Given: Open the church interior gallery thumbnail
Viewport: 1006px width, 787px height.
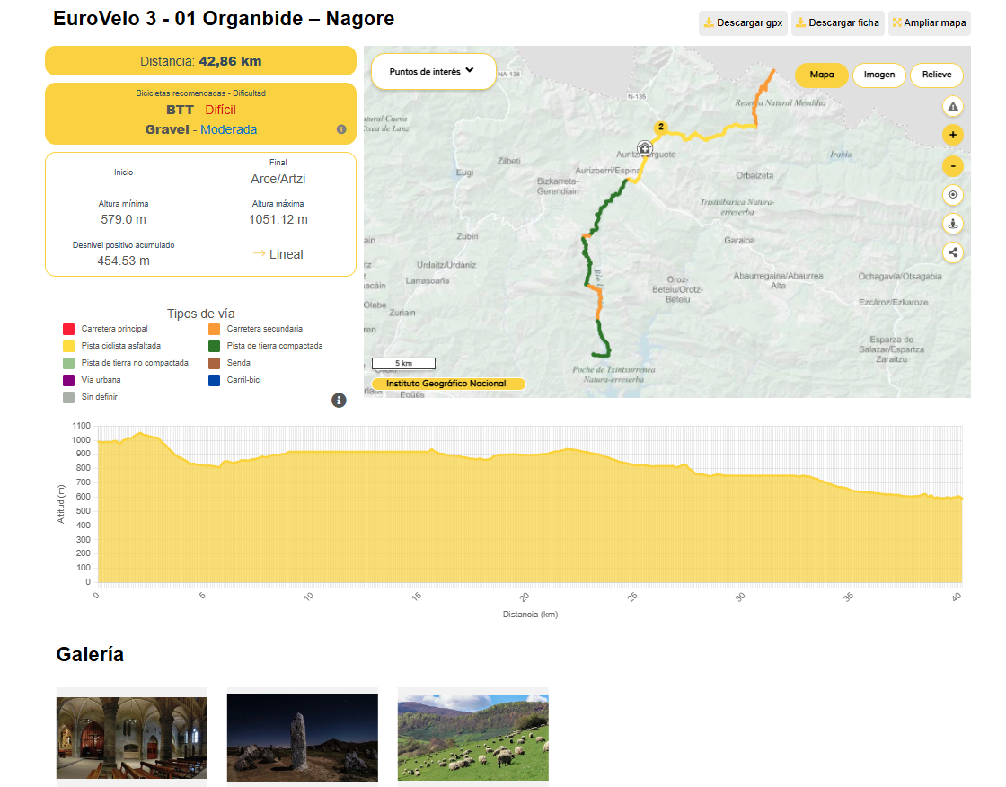Looking at the screenshot, I should coord(131,738).
